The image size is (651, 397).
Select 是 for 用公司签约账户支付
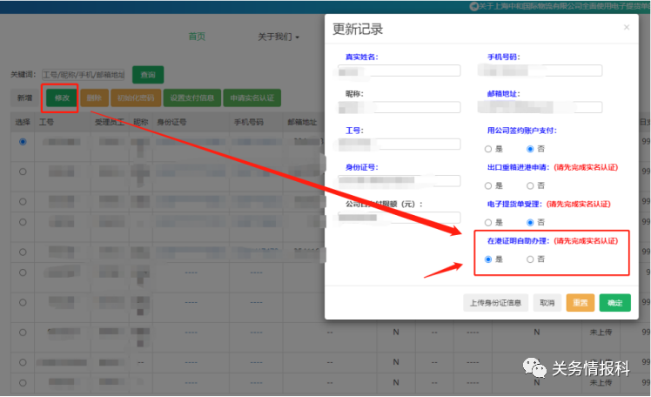tap(488, 149)
